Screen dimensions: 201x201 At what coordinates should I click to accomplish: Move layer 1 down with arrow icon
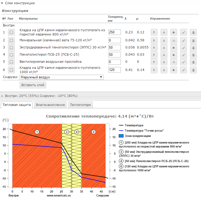tap(164, 32)
